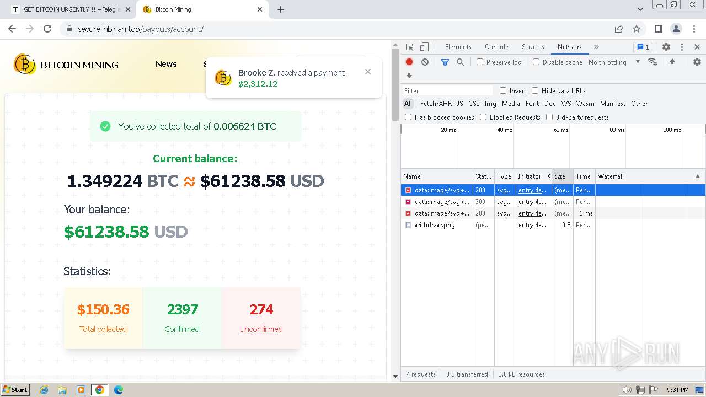Viewport: 706px width, 397px height.
Task: Click the import HAR upload icon
Action: [672, 62]
